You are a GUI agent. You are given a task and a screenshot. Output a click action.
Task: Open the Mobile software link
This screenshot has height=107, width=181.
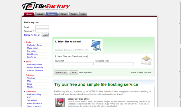click(x=30, y=87)
